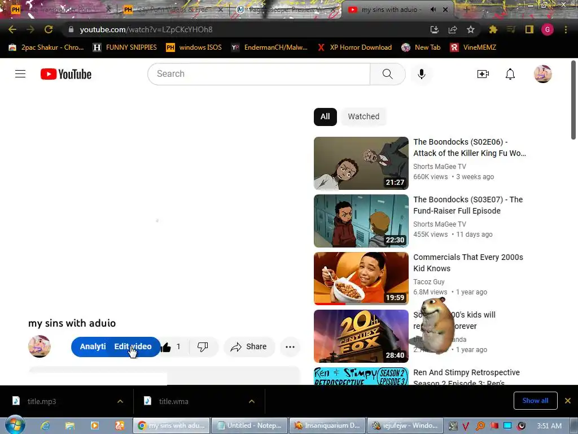The width and height of the screenshot is (578, 434).
Task: Click the search magnifier button
Action: coord(387,74)
